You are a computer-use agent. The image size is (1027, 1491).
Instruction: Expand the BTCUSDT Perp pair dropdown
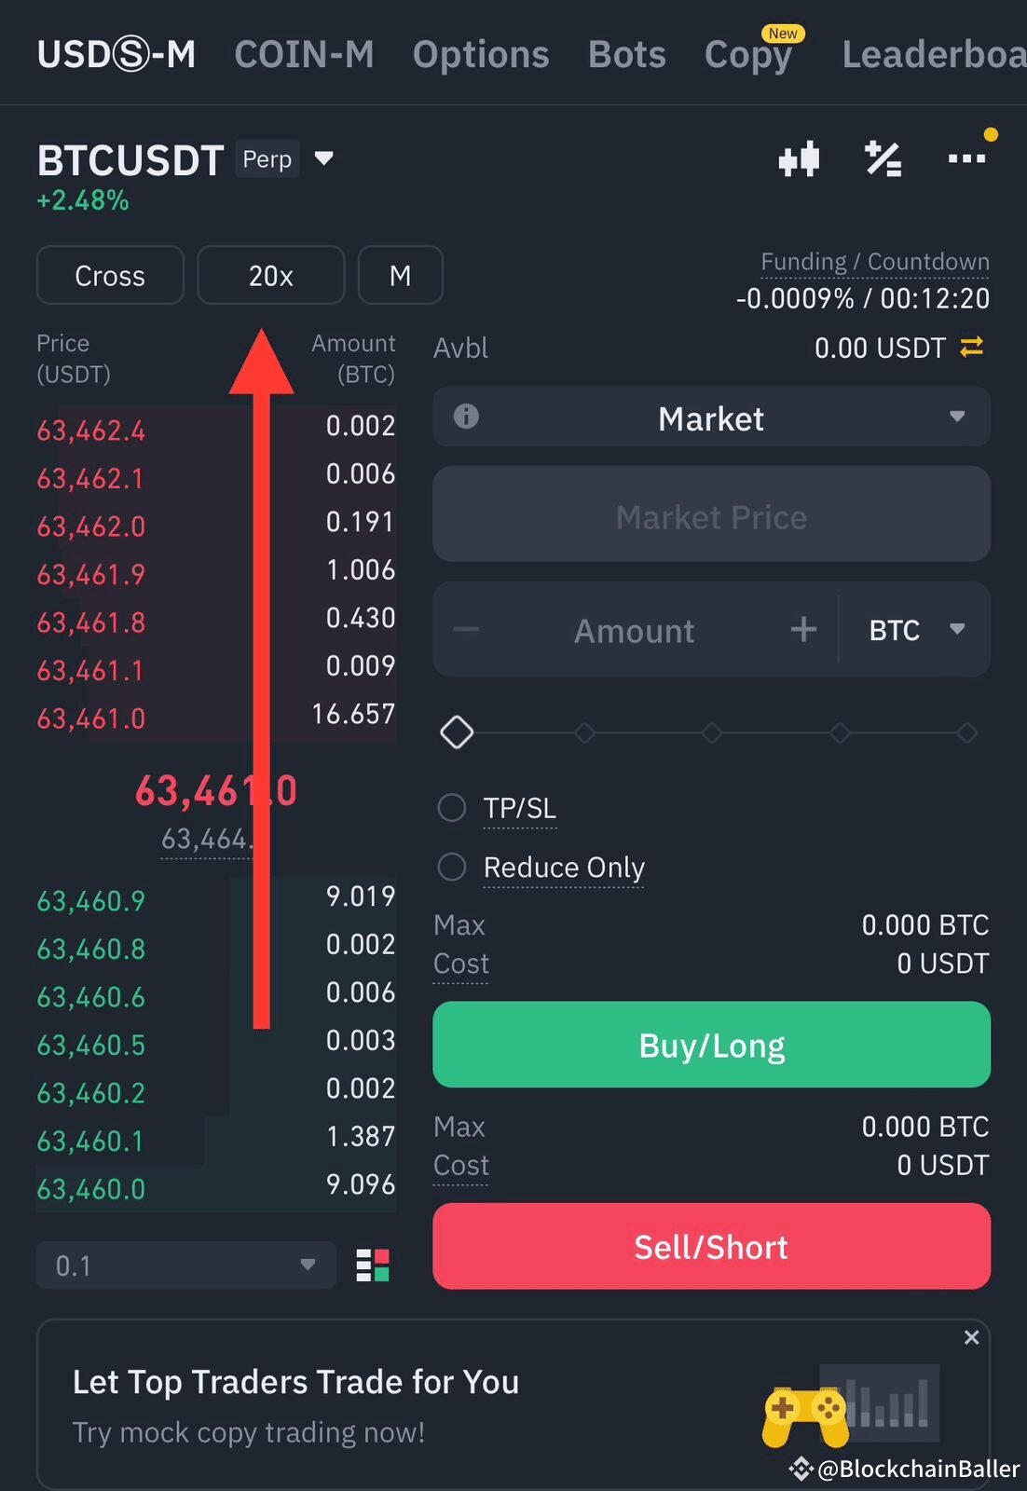click(x=323, y=158)
